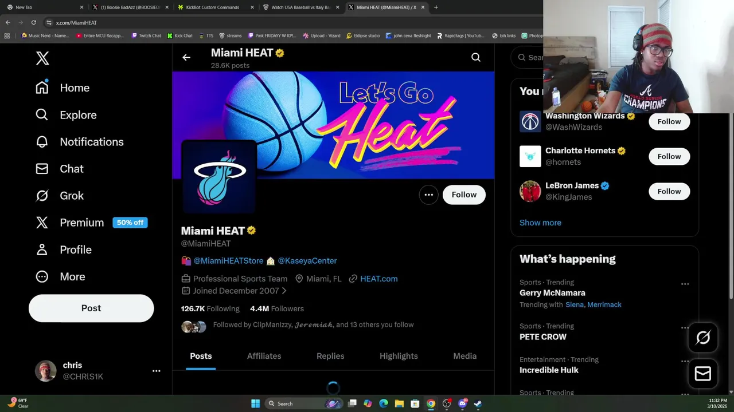Open the LeBron James suggested profile

[x=571, y=185]
